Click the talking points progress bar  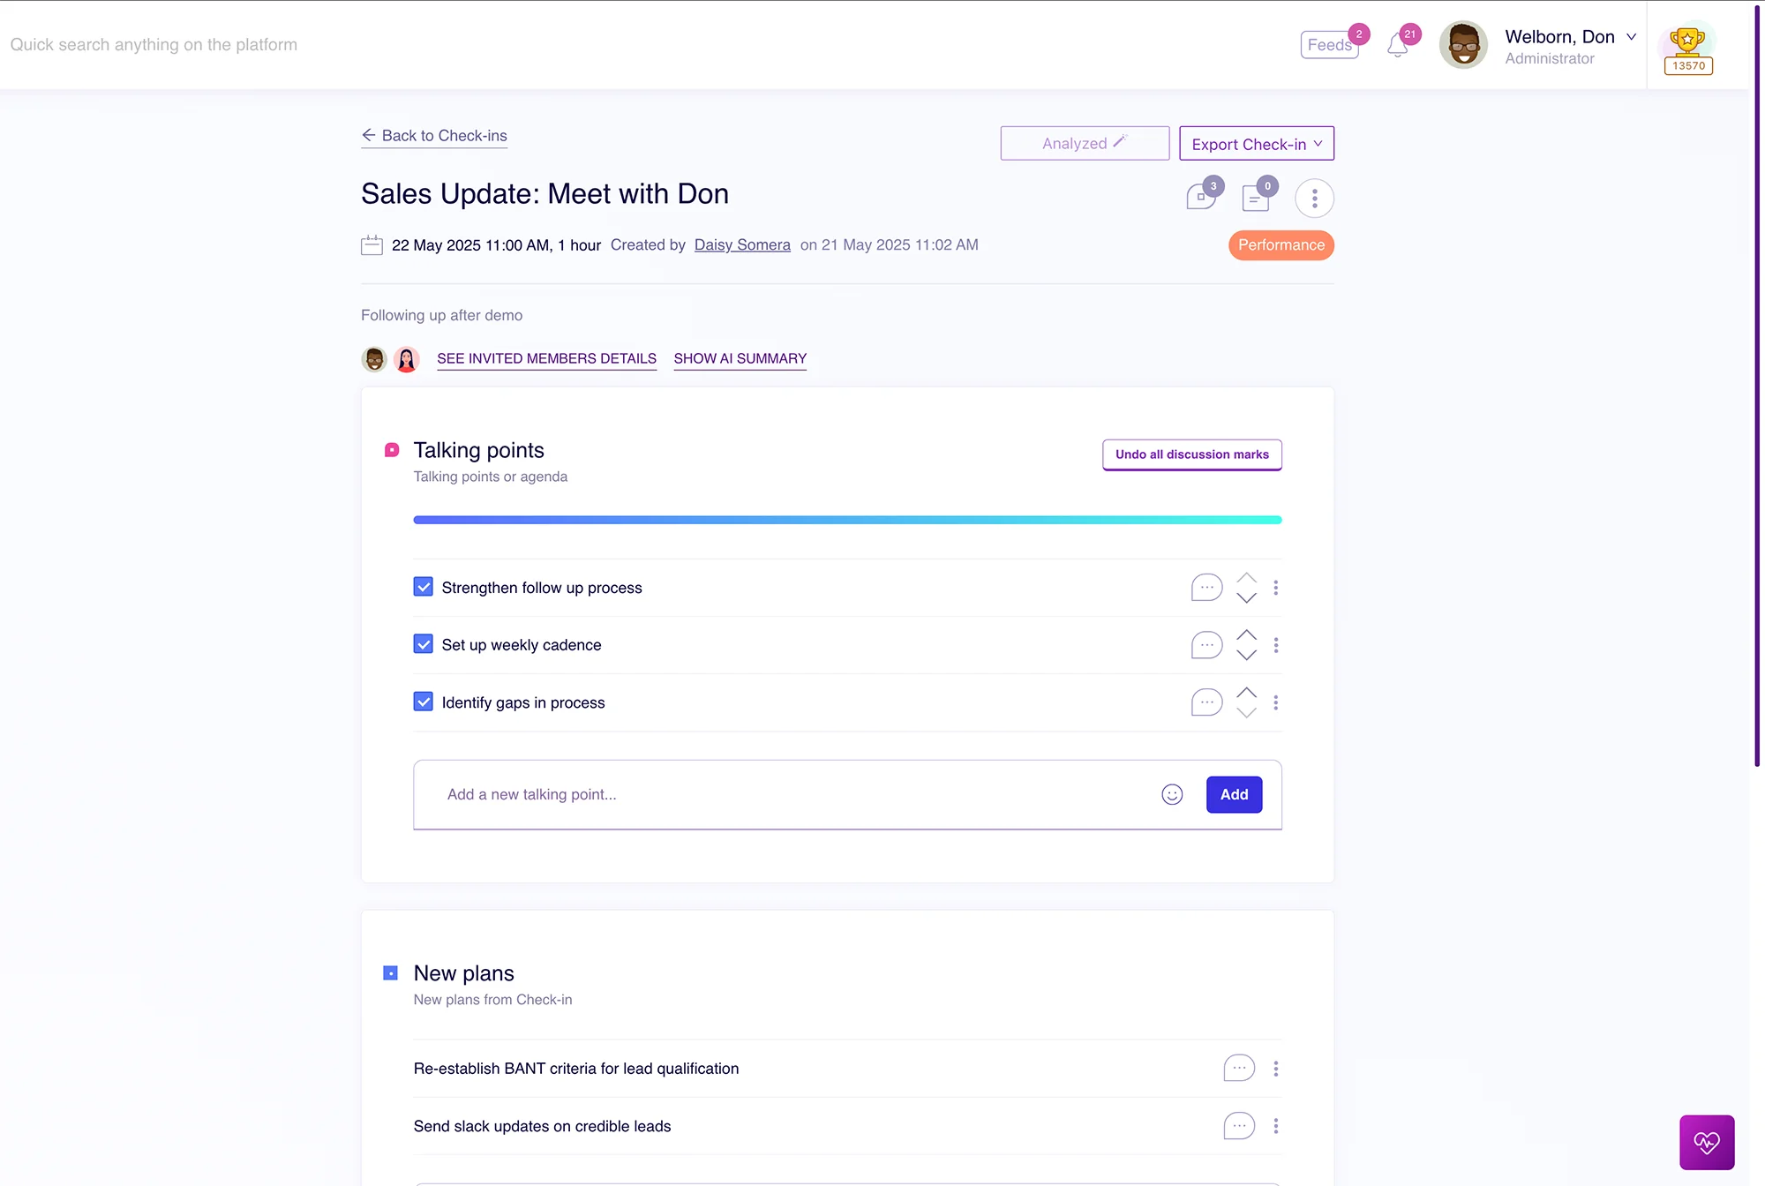[847, 520]
